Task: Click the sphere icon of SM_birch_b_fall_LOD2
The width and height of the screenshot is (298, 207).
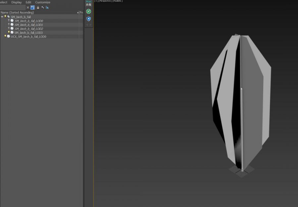Action: (x=12, y=28)
